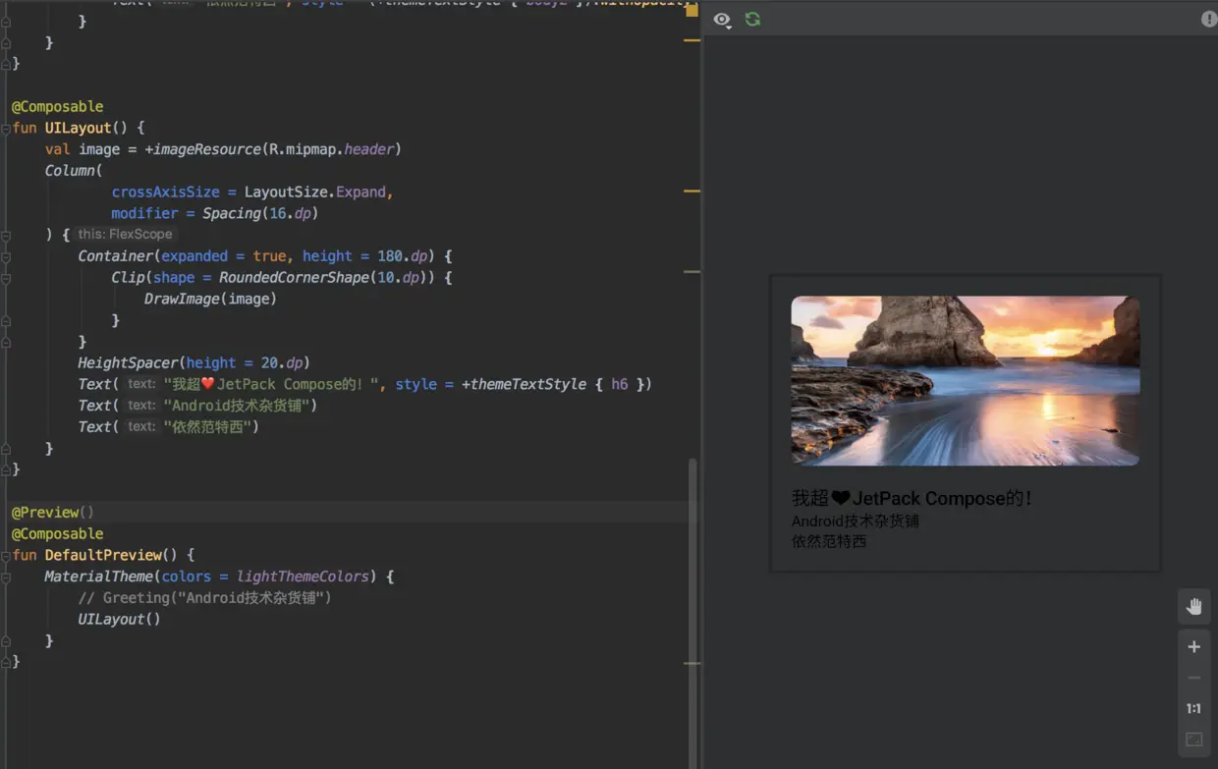Image resolution: width=1218 pixels, height=769 pixels.
Task: Refresh the Compose preview
Action: tap(752, 19)
